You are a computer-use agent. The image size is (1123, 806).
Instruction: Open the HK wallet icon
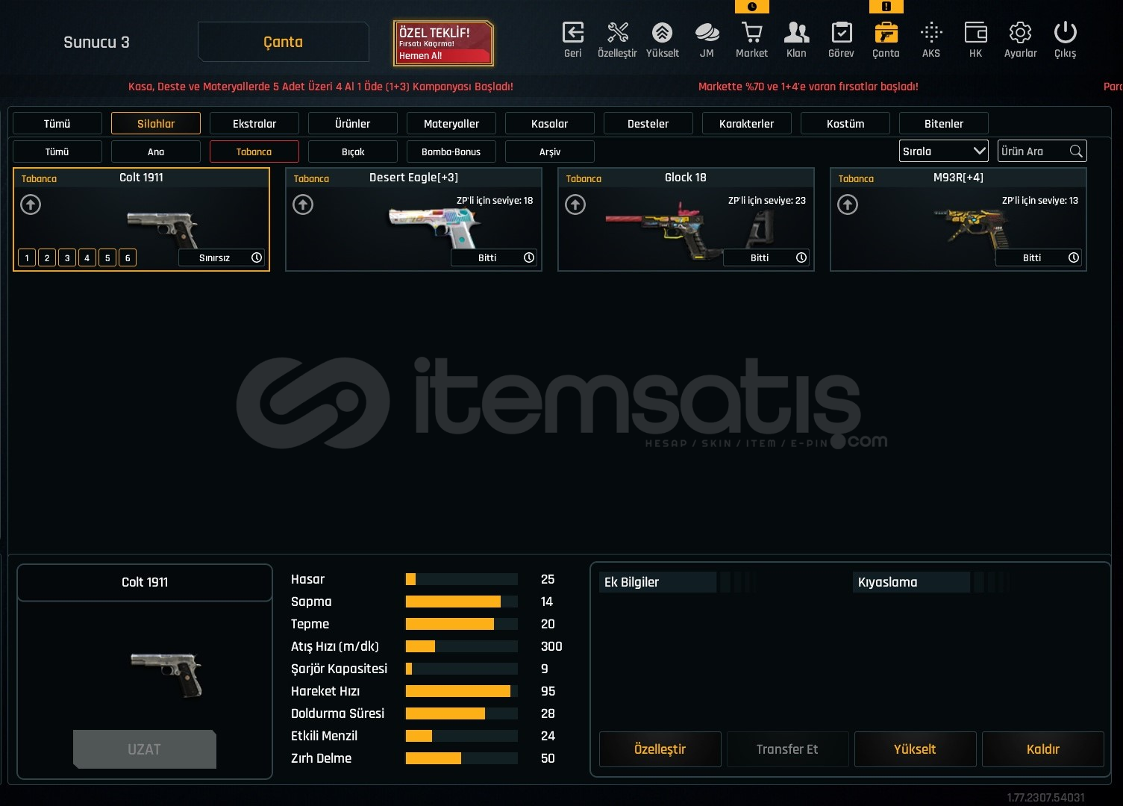[x=975, y=33]
